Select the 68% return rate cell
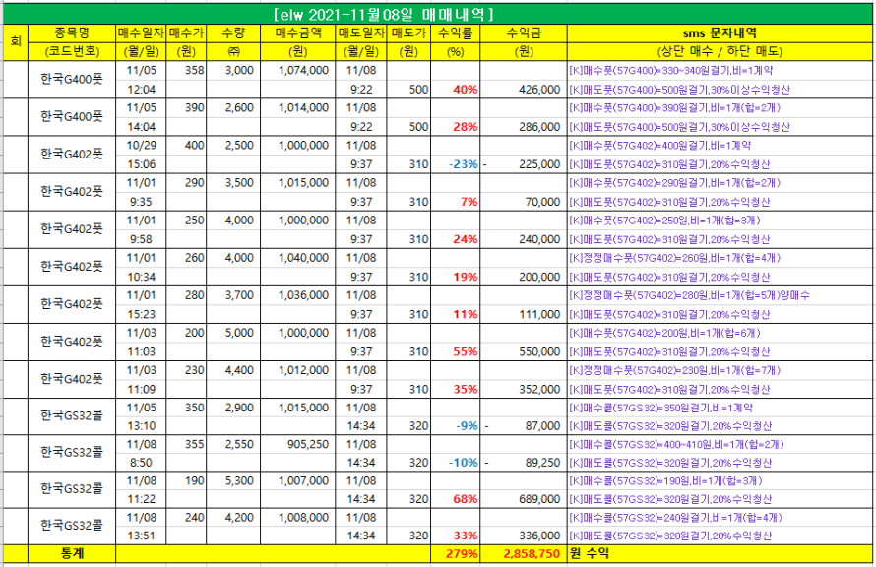This screenshot has width=876, height=567. (456, 499)
